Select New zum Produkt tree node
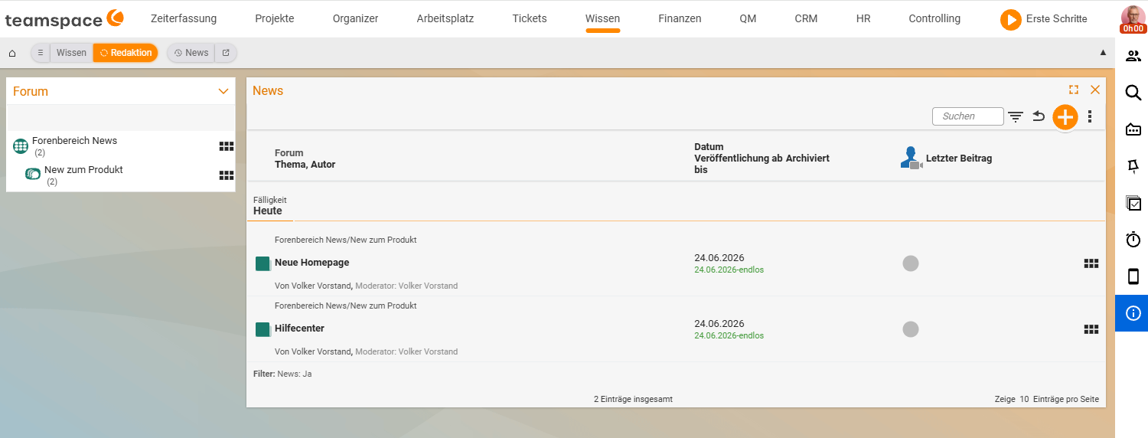This screenshot has height=438, width=1148. (83, 170)
